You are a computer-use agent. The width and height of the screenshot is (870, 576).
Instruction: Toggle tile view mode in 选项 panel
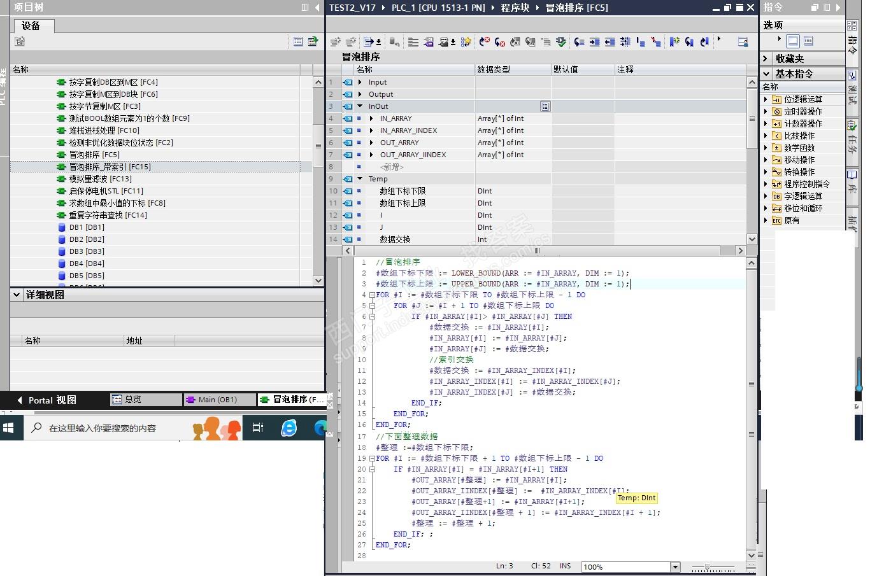click(x=792, y=41)
